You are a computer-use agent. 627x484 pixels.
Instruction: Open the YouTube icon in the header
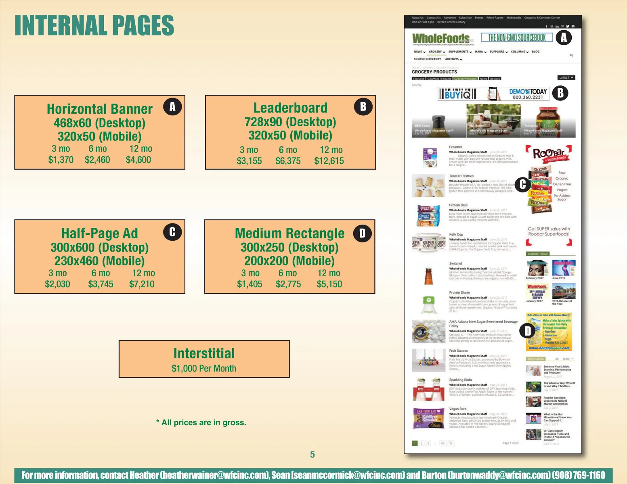573,26
